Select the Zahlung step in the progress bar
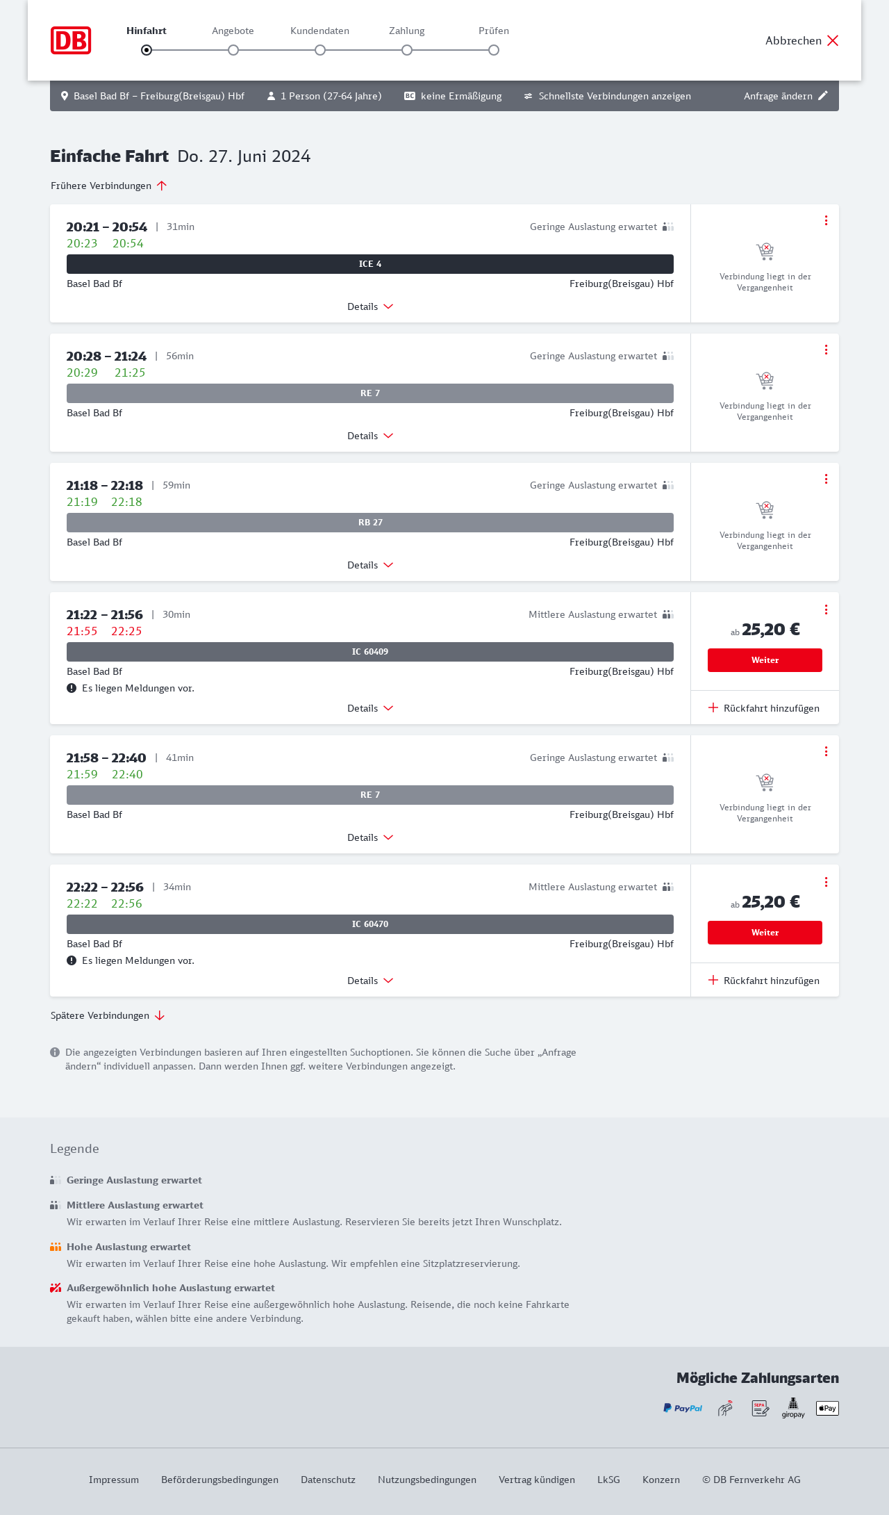This screenshot has width=889, height=1515. [407, 50]
